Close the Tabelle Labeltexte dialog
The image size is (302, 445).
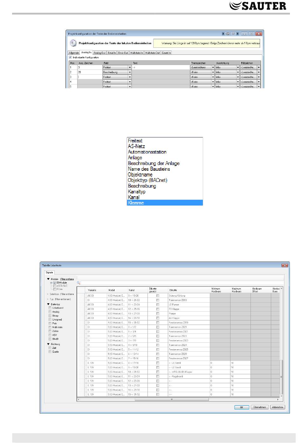[x=285, y=265]
